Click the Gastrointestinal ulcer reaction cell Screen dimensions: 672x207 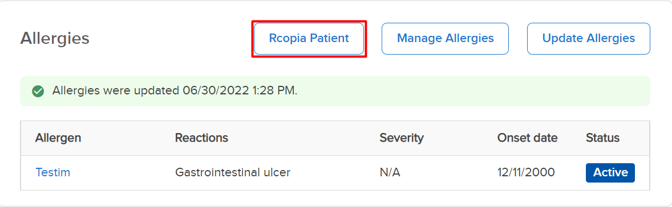click(x=233, y=172)
